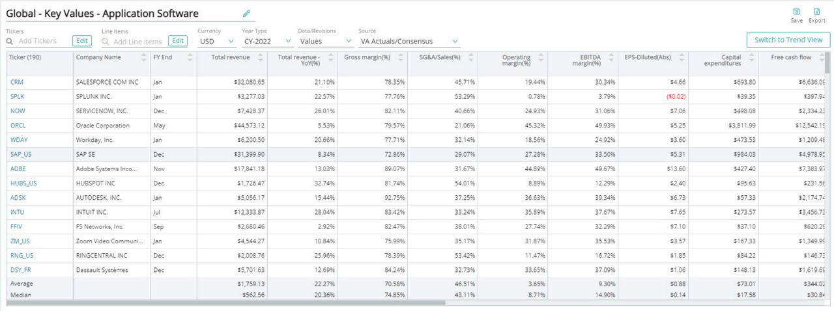Screen dimensions: 834x311
Task: Open the ADSK ticker link
Action: pyautogui.click(x=18, y=197)
